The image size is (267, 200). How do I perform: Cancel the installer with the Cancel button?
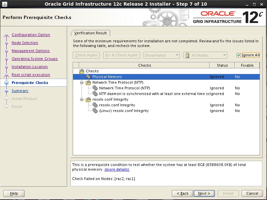pyautogui.click(x=252, y=193)
